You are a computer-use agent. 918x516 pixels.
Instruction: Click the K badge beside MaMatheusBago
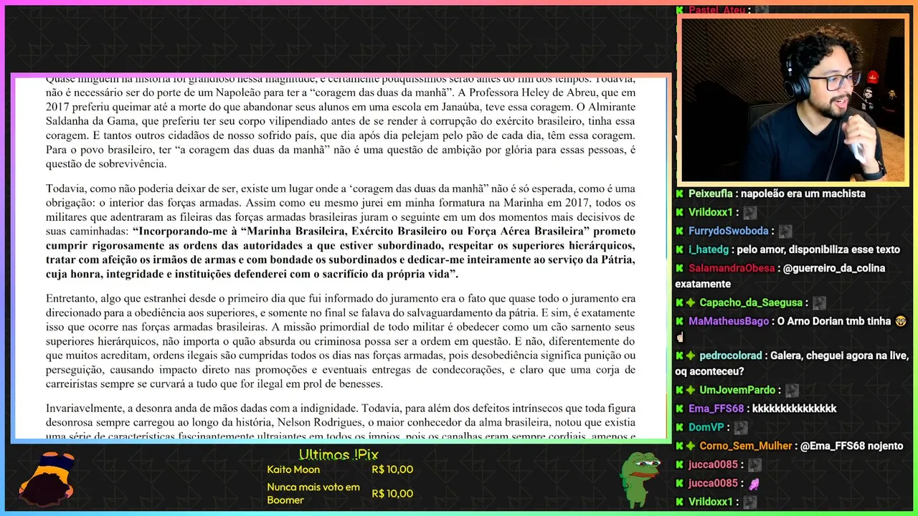point(679,322)
